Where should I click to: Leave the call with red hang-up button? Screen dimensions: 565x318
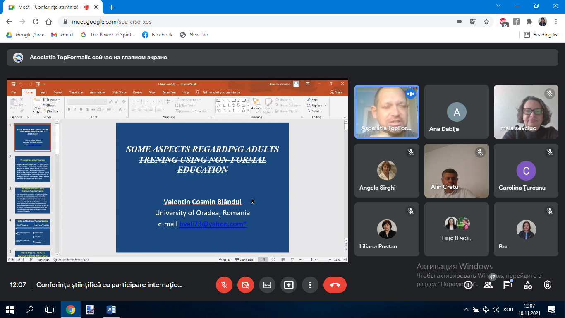click(x=335, y=285)
